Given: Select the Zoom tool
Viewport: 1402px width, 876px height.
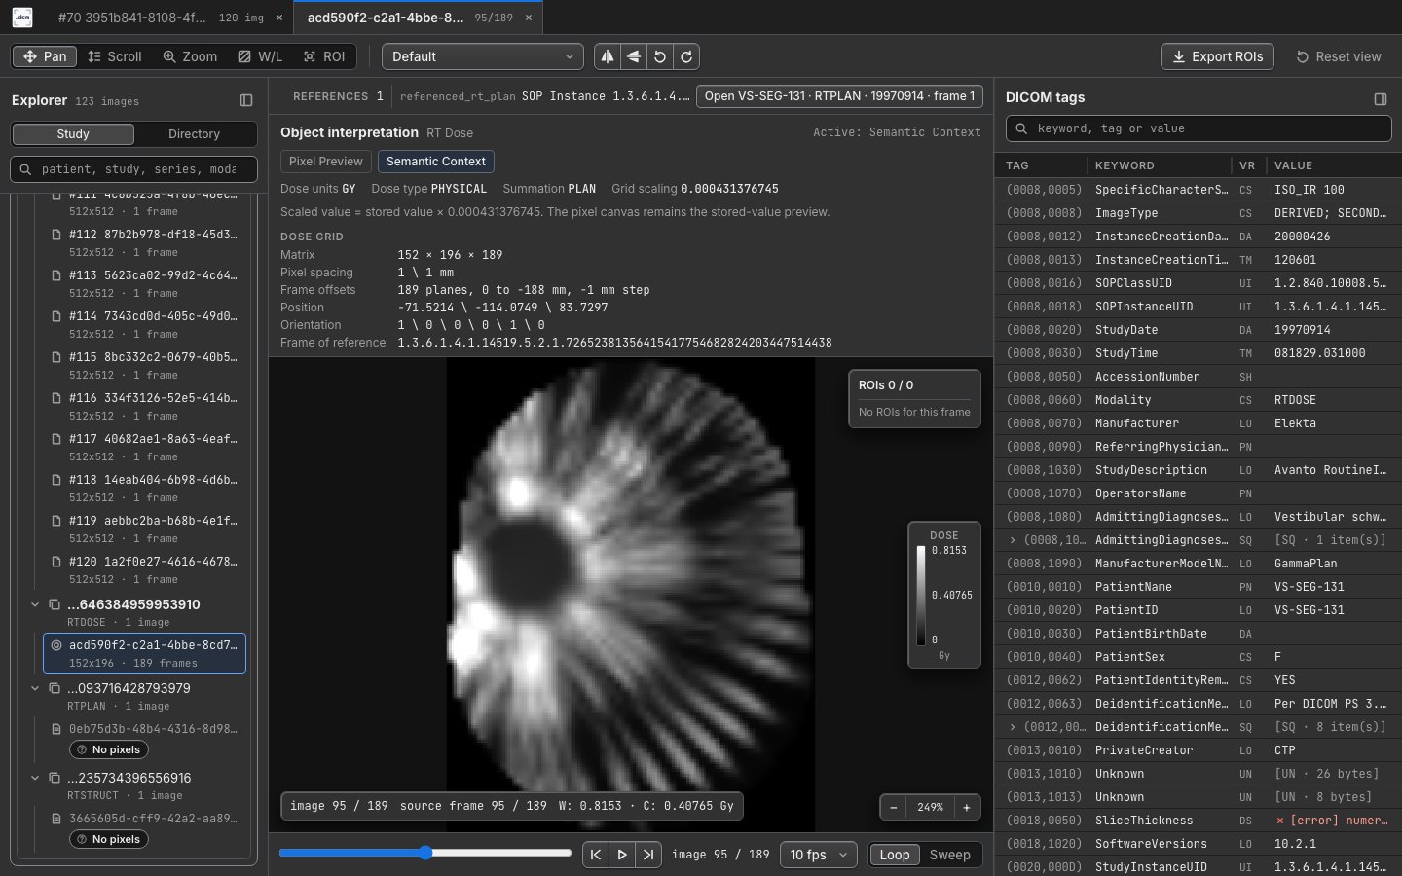Looking at the screenshot, I should coord(190,56).
